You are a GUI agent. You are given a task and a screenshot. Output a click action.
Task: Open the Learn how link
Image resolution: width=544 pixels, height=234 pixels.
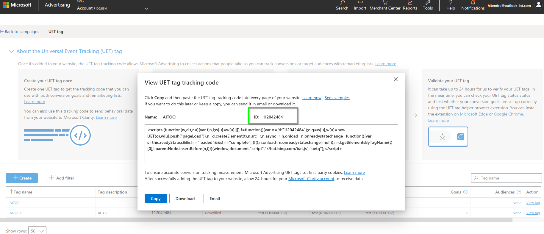(312, 98)
